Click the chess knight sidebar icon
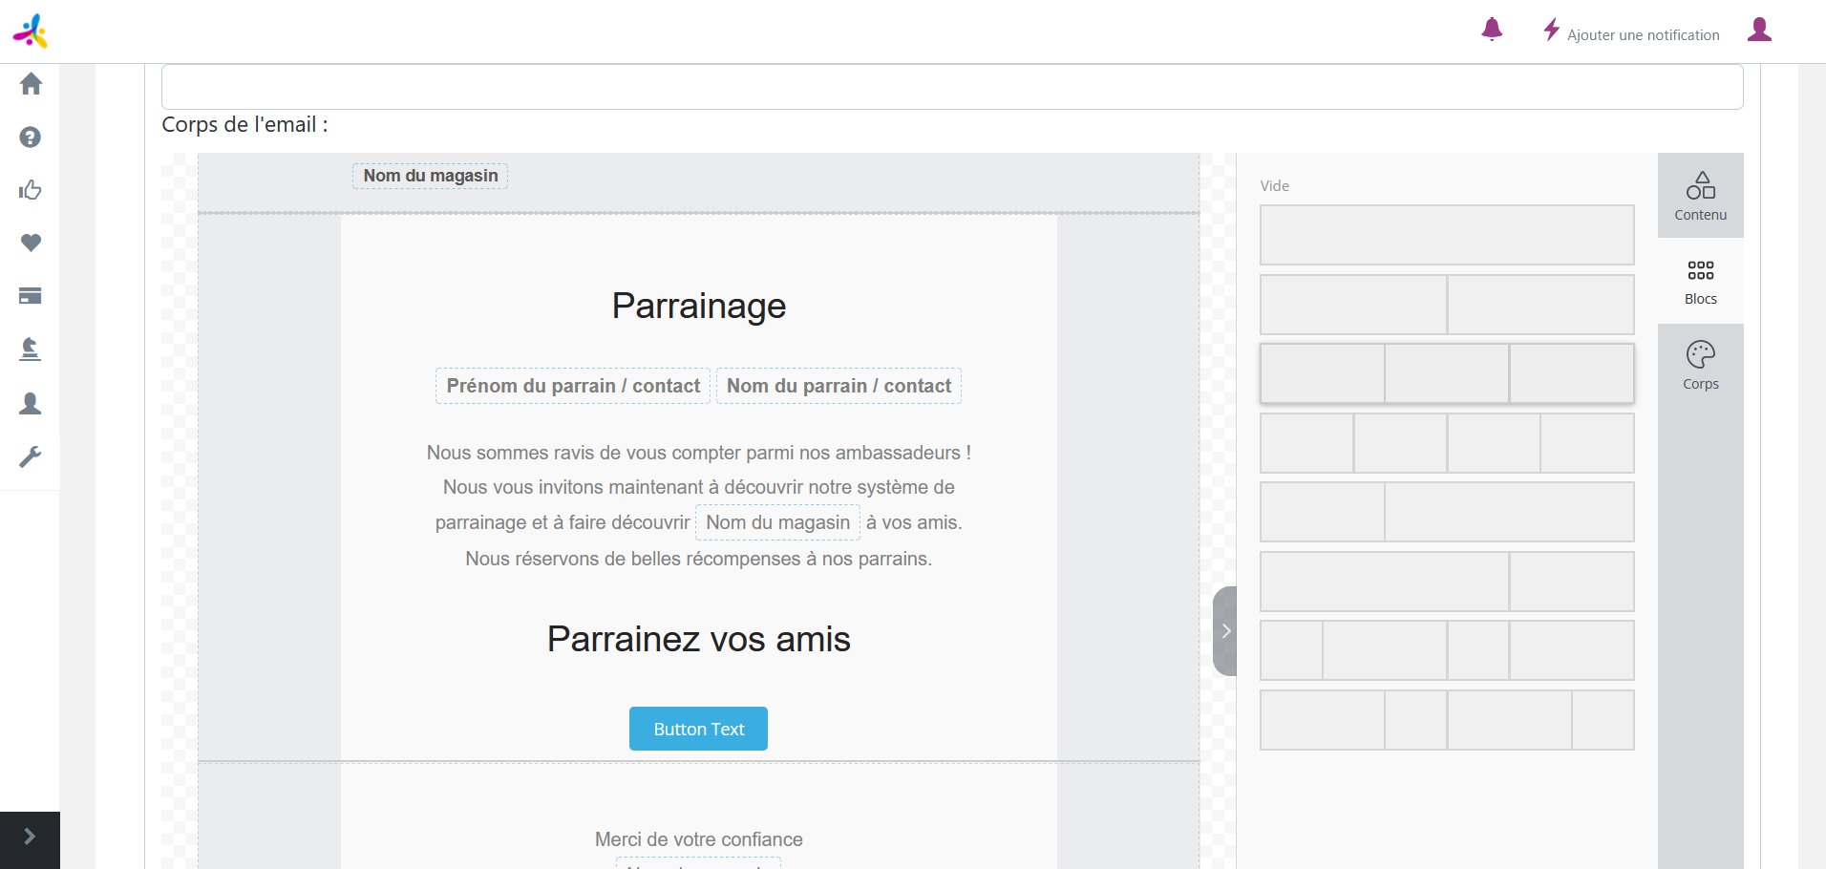 (31, 350)
